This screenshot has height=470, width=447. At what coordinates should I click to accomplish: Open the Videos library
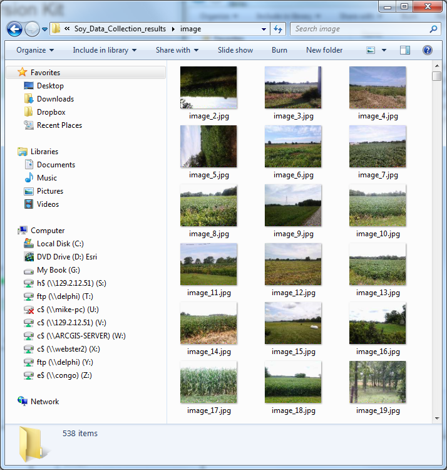click(x=48, y=204)
